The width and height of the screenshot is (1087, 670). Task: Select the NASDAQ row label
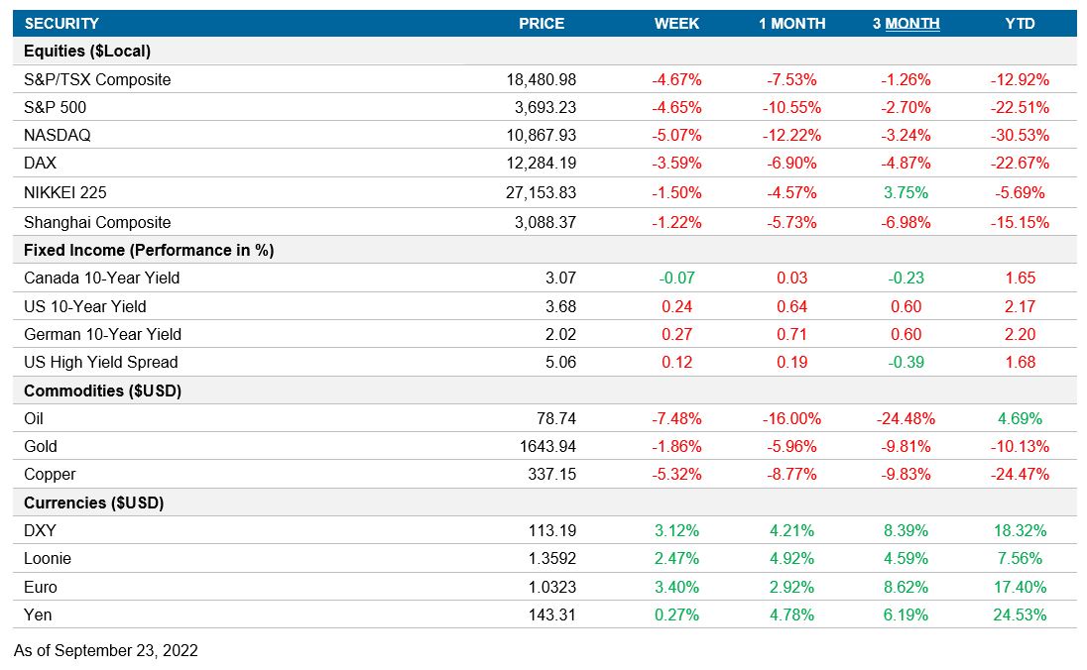[x=59, y=135]
